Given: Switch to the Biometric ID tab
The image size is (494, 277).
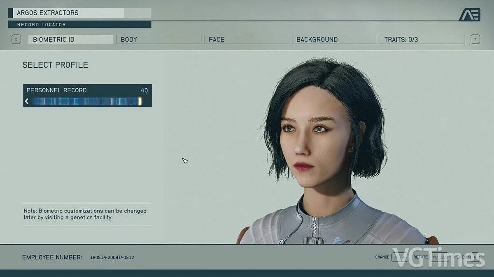Looking at the screenshot, I should click(70, 39).
